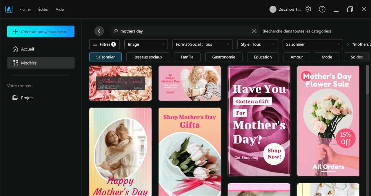Image resolution: width=371 pixels, height=196 pixels.
Task: Click the app logo icon
Action: 9,9
